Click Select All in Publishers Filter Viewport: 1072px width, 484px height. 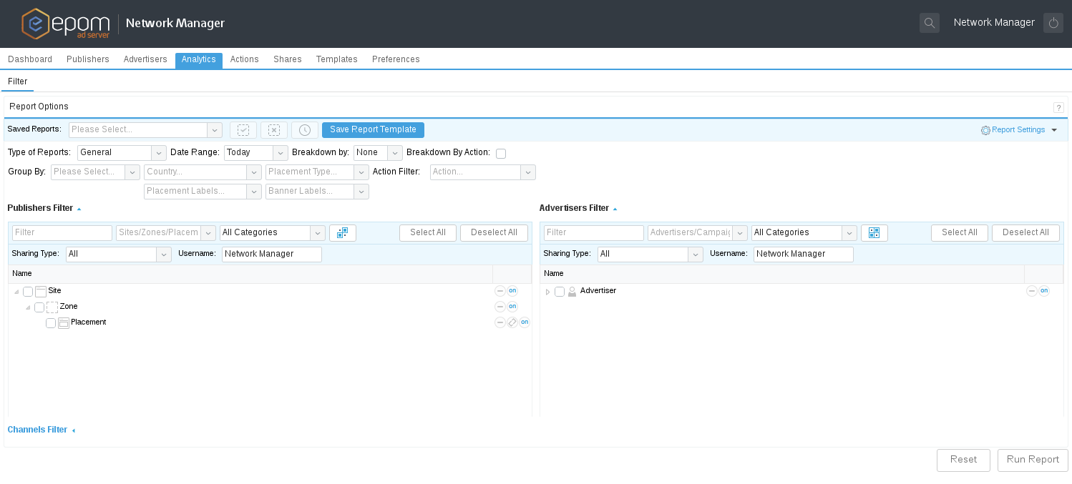428,233
